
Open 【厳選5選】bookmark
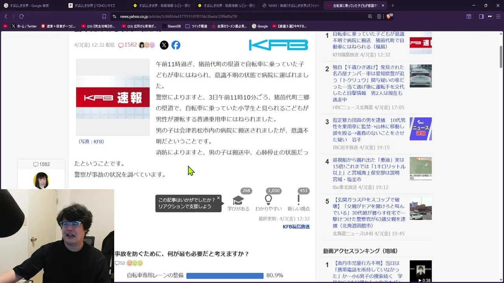click(x=289, y=26)
